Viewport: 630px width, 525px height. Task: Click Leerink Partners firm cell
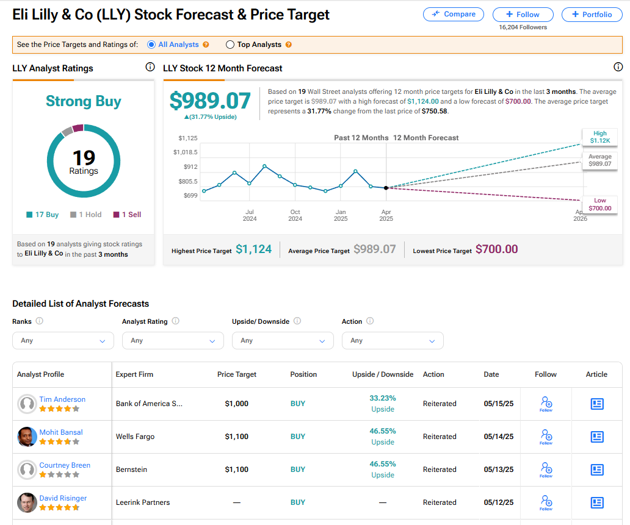(x=143, y=502)
